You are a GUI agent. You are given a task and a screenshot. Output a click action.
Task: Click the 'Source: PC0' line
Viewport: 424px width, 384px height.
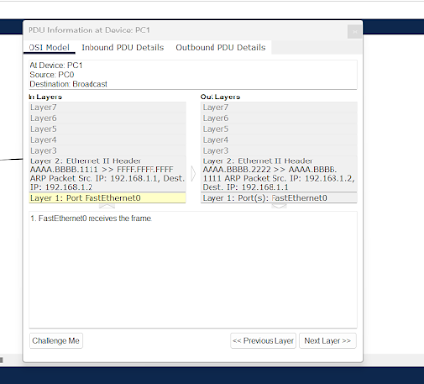(52, 75)
